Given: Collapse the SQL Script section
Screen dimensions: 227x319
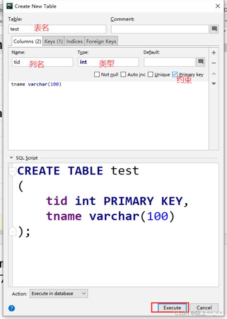Looking at the screenshot, I should tap(11, 158).
